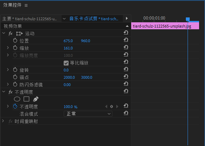The height and width of the screenshot is (146, 205).
Task: Reset the 混合模式 parameter
Action: [x=126, y=113]
